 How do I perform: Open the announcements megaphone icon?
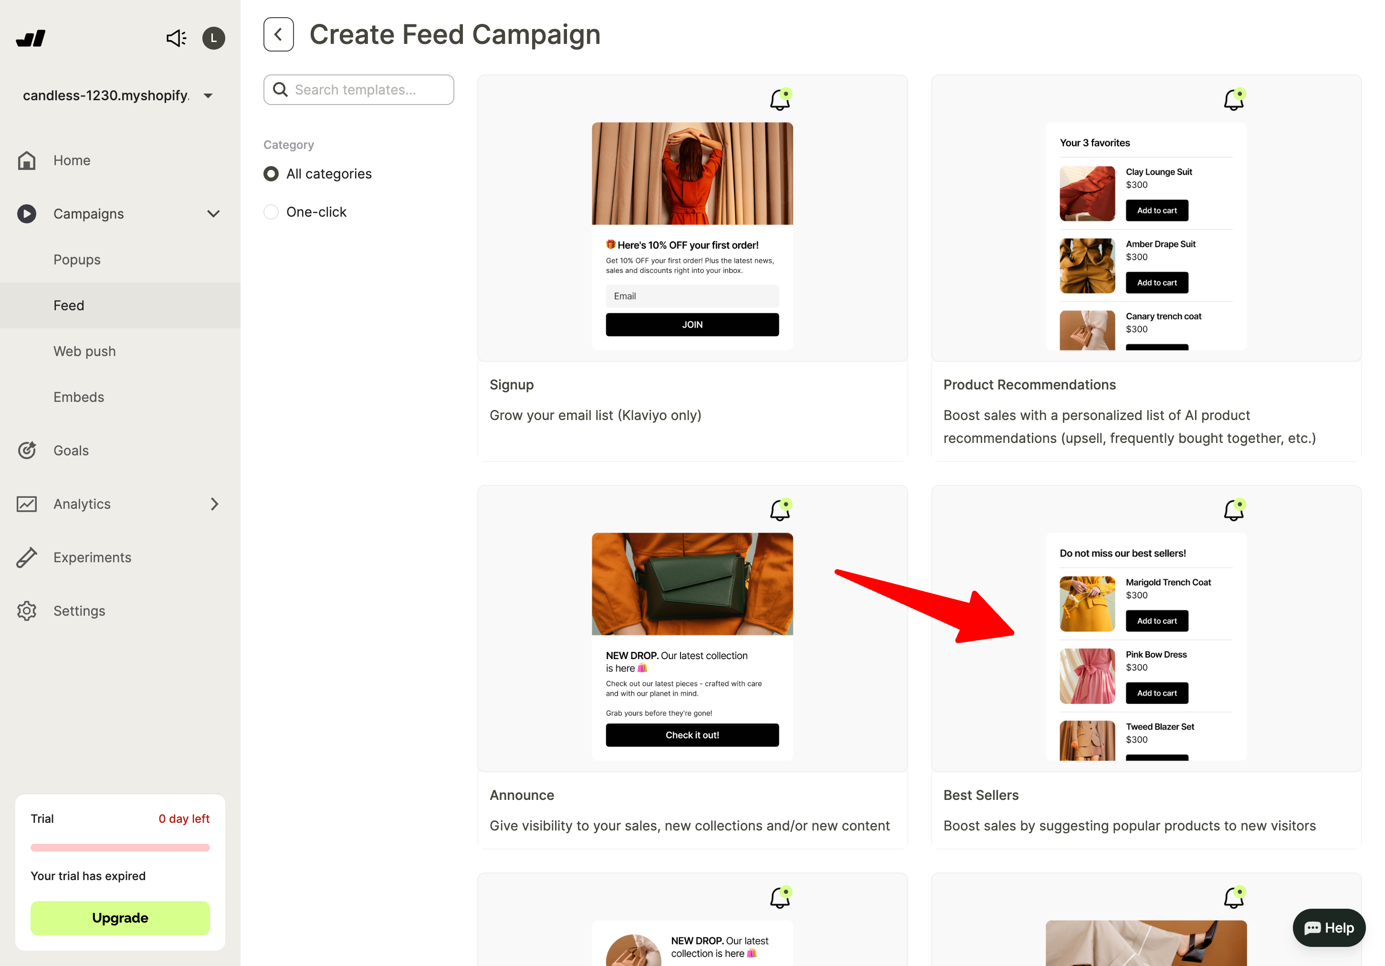pyautogui.click(x=176, y=38)
